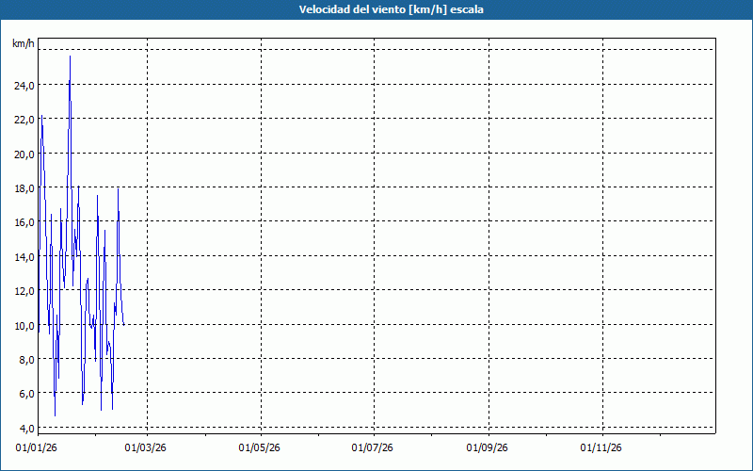Click the 16,0 value on the vertical axis

[24, 222]
